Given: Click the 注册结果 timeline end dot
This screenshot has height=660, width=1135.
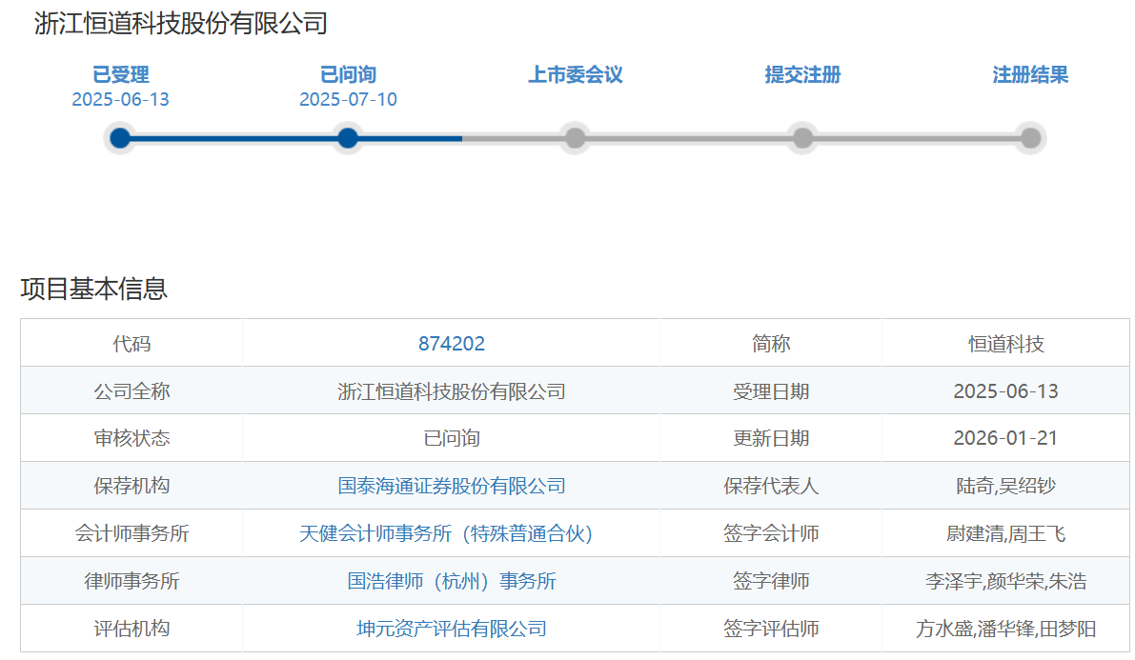Looking at the screenshot, I should tap(1030, 138).
